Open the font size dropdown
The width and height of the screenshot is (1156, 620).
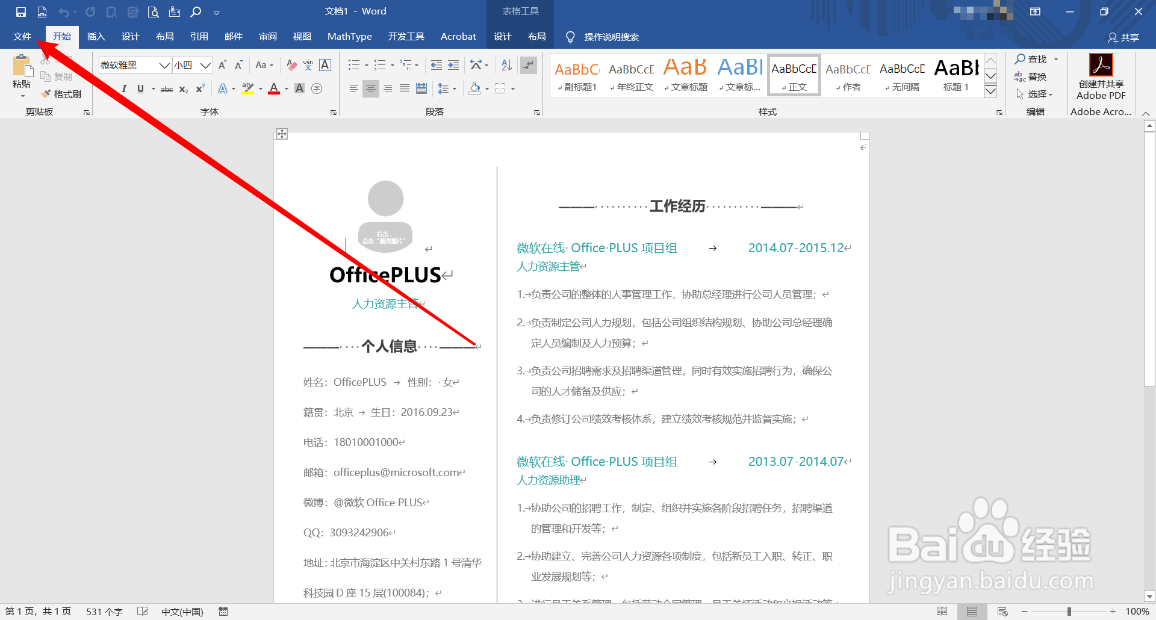click(x=205, y=65)
